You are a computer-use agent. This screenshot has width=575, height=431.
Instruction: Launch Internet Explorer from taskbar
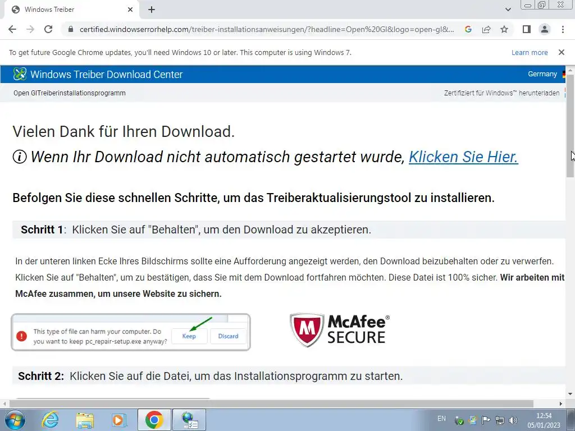coord(50,420)
